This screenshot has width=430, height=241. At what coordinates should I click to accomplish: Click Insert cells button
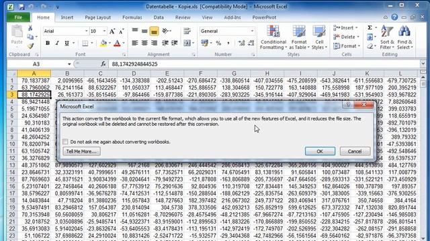[345, 28]
